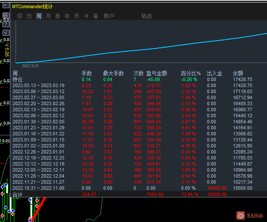Click the 合计 total row label
Image resolution: width=267 pixels, height=222 pixels.
click(x=17, y=194)
